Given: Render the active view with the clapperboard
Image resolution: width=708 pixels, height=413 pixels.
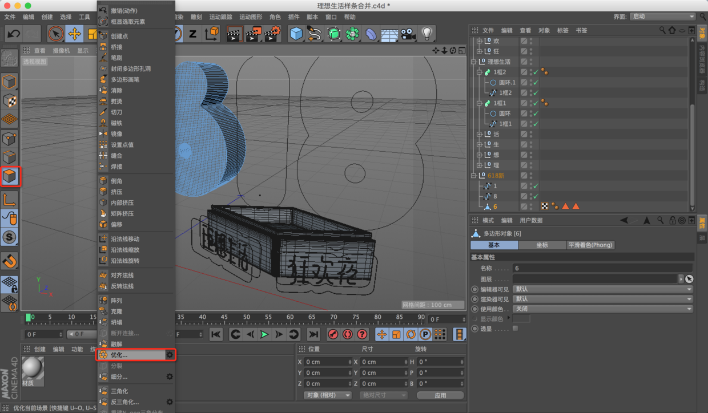Looking at the screenshot, I should pos(234,34).
